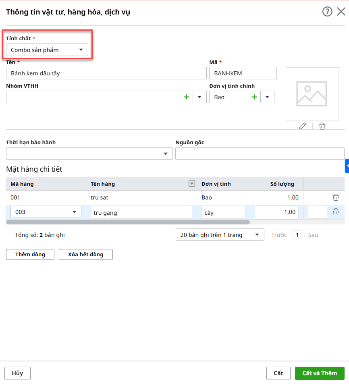The height and width of the screenshot is (384, 349).
Task: Delete product image with trash icon
Action: coord(322,126)
